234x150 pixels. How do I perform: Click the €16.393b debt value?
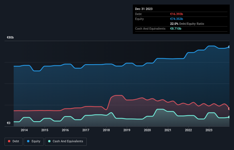pos(176,14)
